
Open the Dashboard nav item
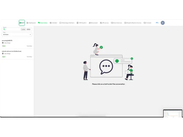click(31, 23)
